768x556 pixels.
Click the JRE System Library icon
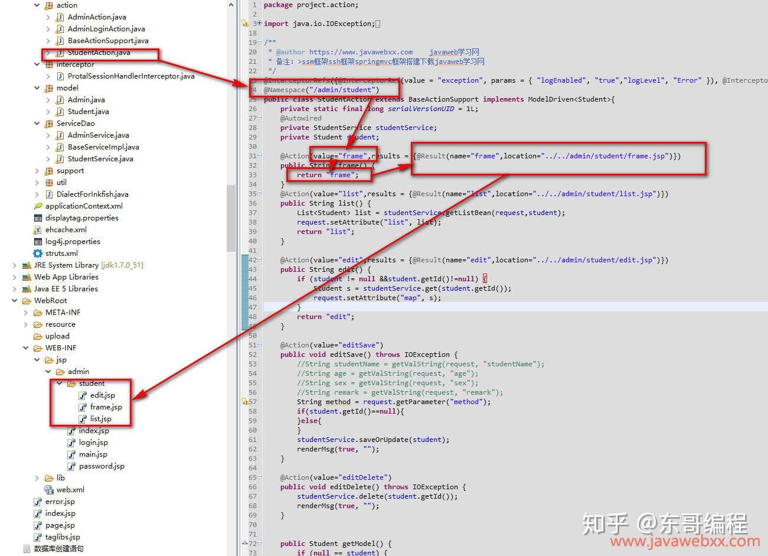tap(27, 265)
